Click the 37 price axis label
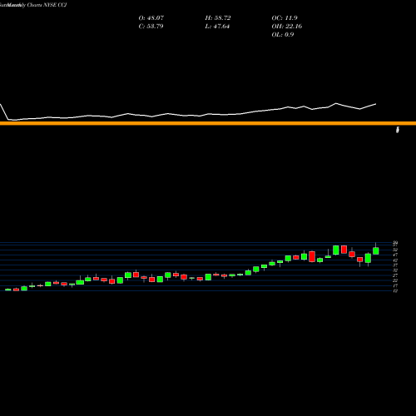416x416 pixels. point(395,265)
